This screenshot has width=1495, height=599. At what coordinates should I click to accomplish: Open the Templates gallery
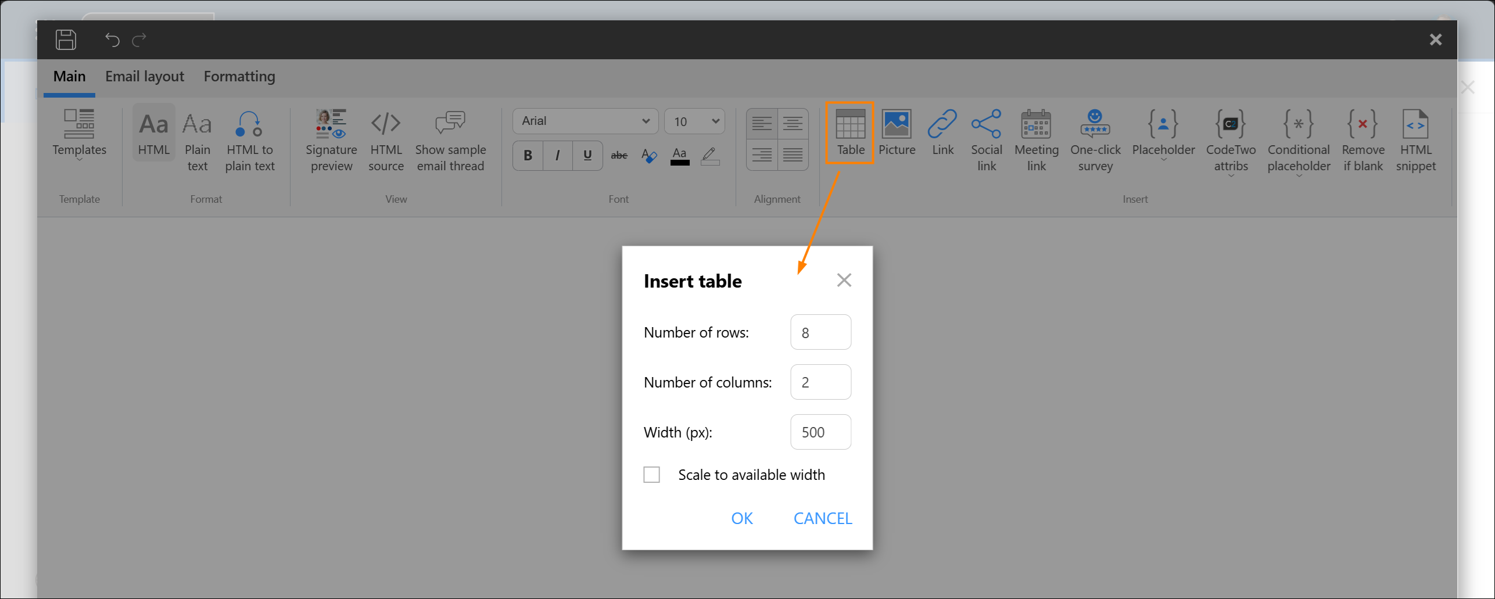point(80,135)
